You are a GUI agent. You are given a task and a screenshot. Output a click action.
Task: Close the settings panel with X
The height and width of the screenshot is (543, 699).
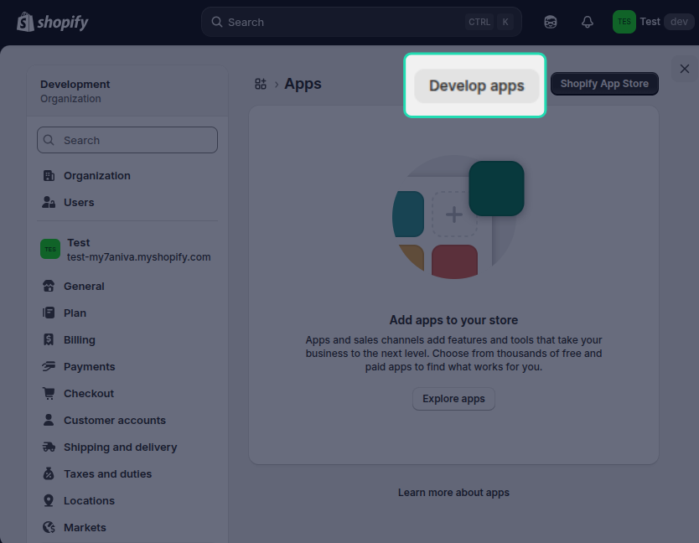tap(684, 69)
